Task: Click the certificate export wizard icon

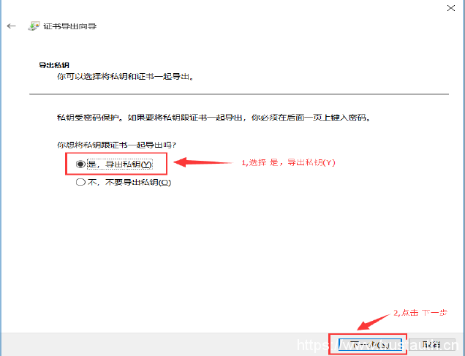Action: (x=34, y=26)
